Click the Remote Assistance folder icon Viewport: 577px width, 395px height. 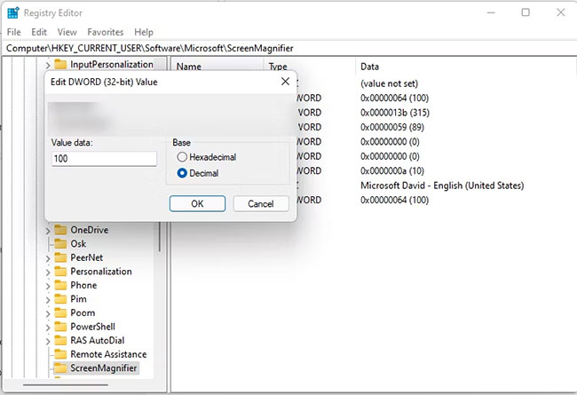60,354
